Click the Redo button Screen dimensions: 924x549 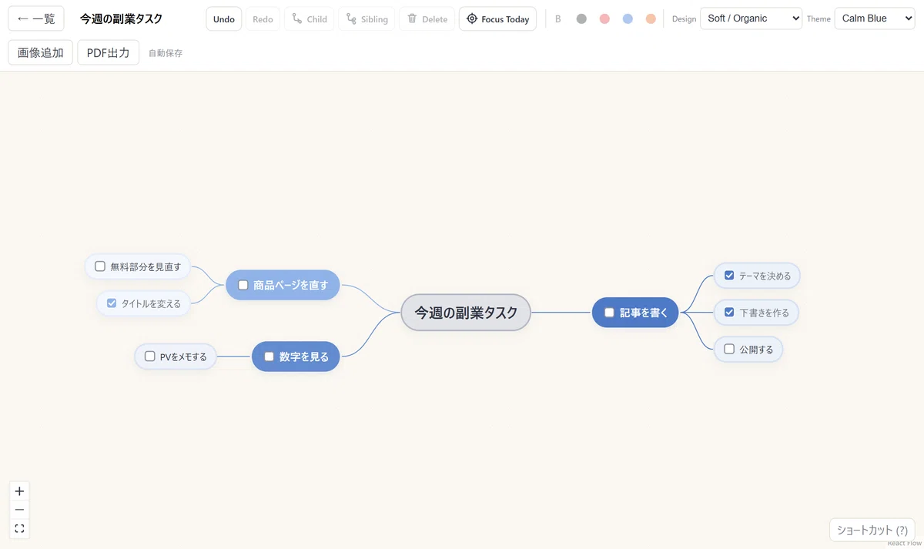point(263,18)
